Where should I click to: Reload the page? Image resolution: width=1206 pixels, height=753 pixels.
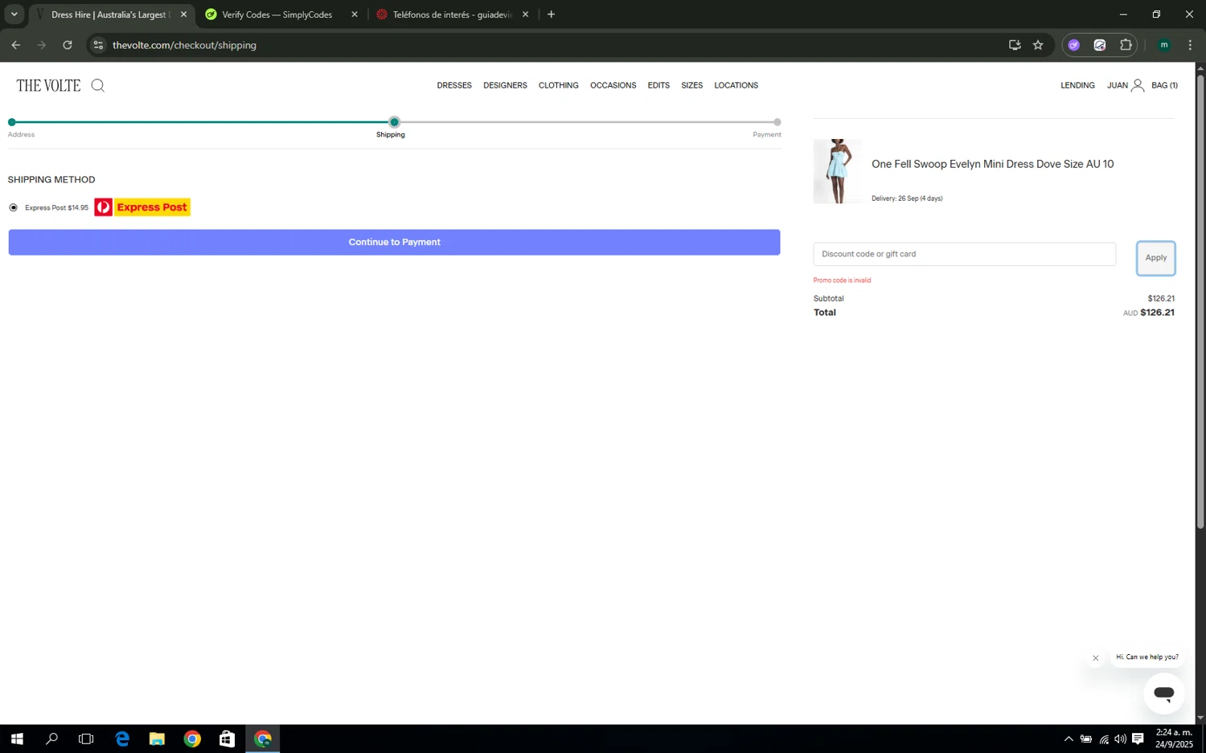pyautogui.click(x=68, y=45)
